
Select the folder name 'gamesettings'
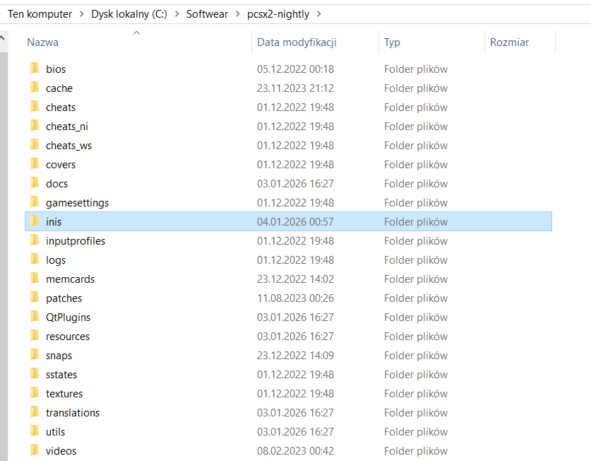point(77,203)
